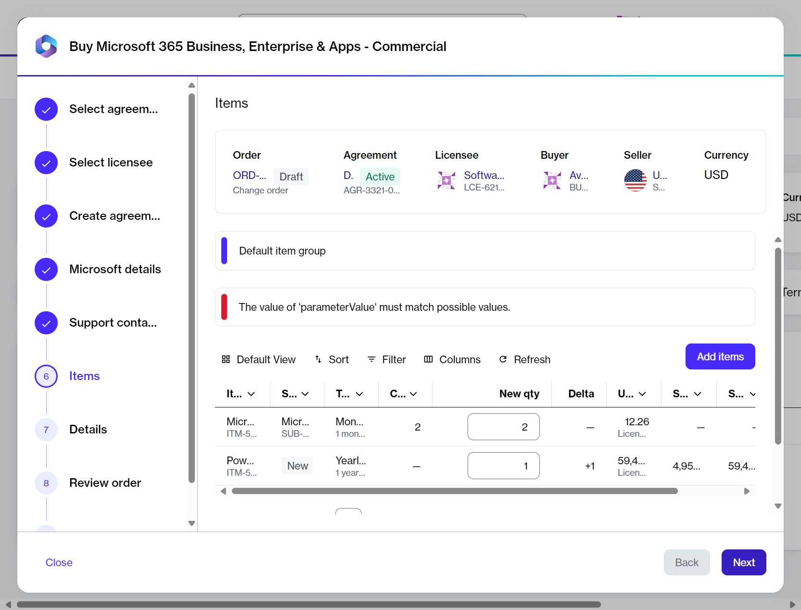Click the Close link
The width and height of the screenshot is (801, 610).
(59, 562)
